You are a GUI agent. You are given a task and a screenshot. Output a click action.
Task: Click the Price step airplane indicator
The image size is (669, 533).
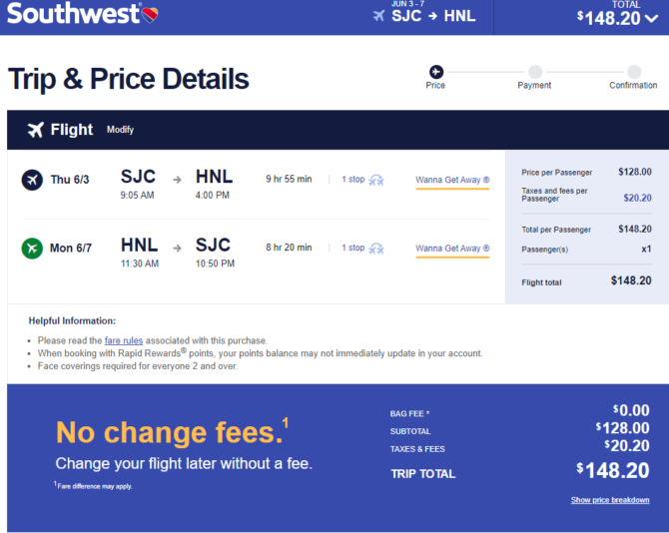point(436,72)
